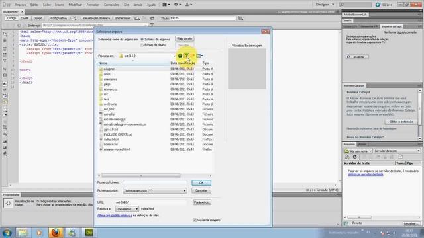Click the Raiz do site button
Viewport: 424px width, 238px height.
184,39
